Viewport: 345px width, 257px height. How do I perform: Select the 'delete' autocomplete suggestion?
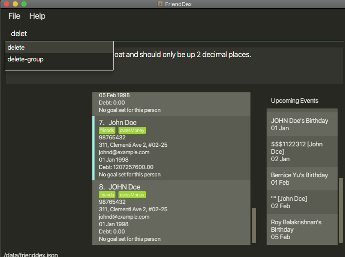59,47
